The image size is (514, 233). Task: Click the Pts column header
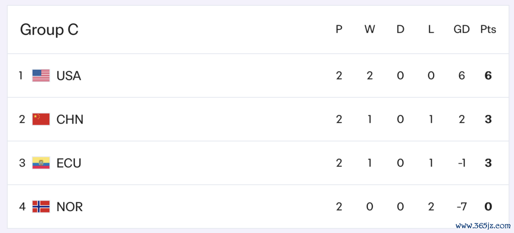pyautogui.click(x=488, y=29)
